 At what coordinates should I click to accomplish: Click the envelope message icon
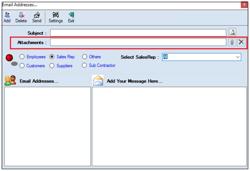coord(98,81)
